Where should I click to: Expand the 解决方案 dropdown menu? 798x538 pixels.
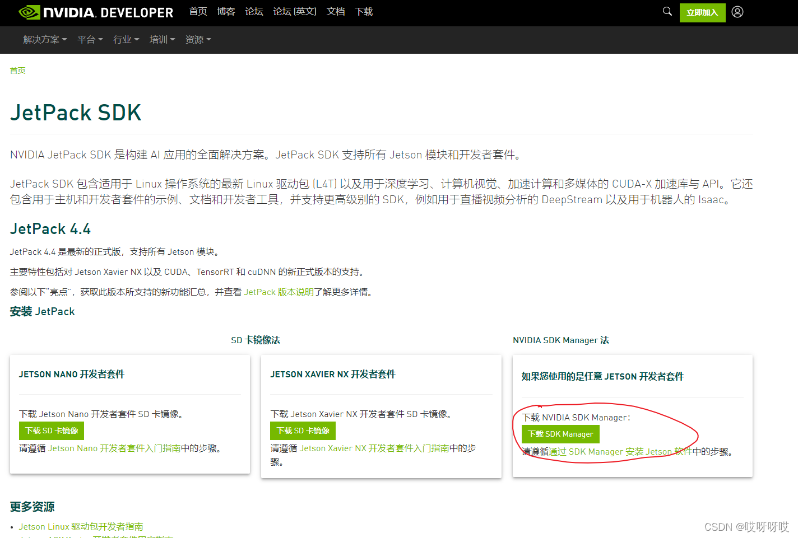[x=45, y=39]
